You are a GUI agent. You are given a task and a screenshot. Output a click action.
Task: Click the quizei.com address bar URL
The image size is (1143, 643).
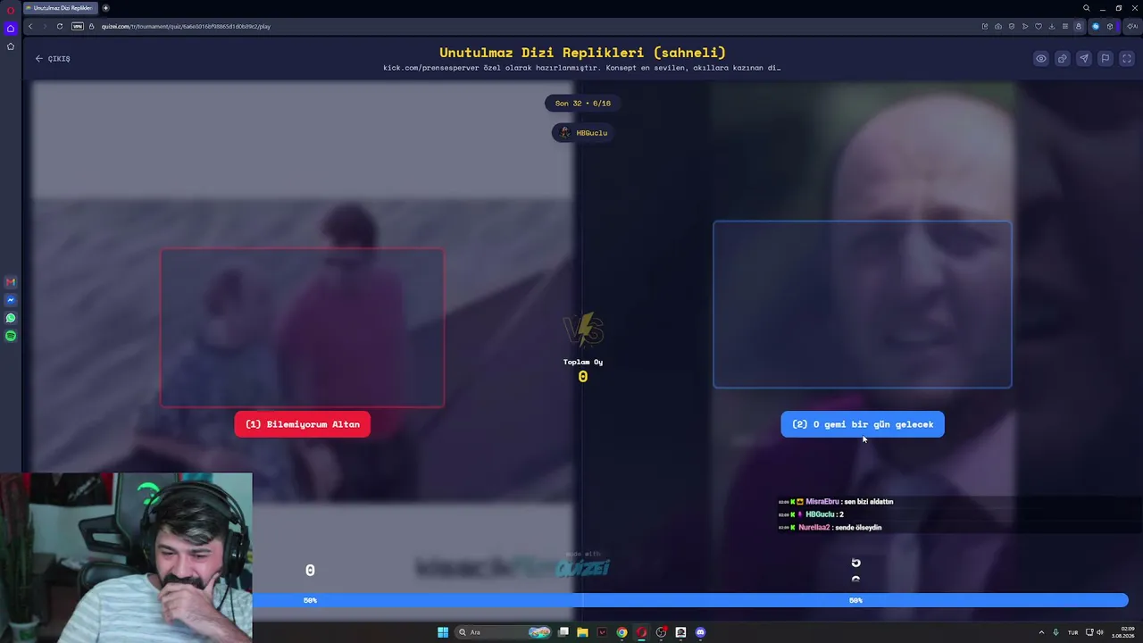pos(186,26)
